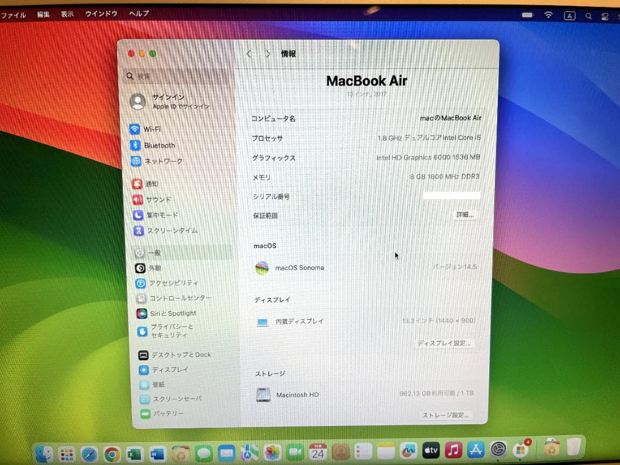The width and height of the screenshot is (620, 465).
Task: Launch Microsoft Word from the Dock
Action: tap(157, 454)
